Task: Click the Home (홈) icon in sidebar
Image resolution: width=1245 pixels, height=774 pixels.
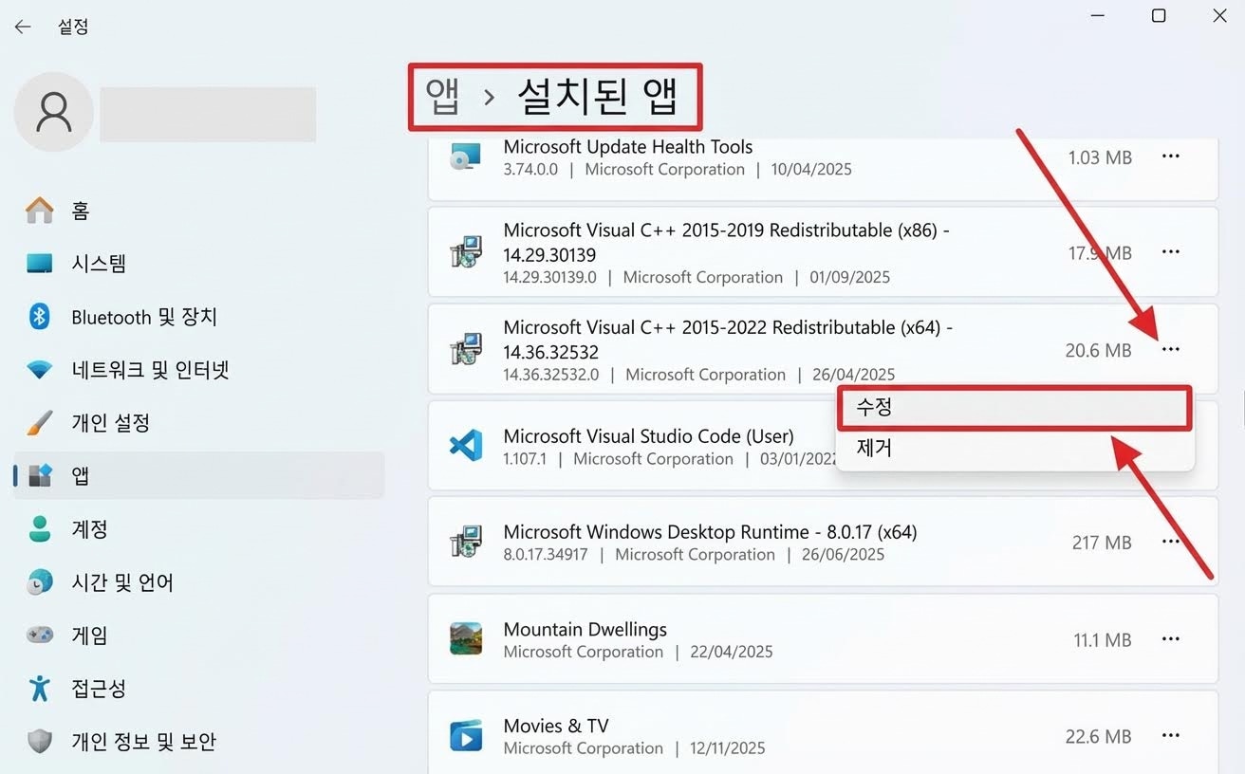Action: pos(39,211)
